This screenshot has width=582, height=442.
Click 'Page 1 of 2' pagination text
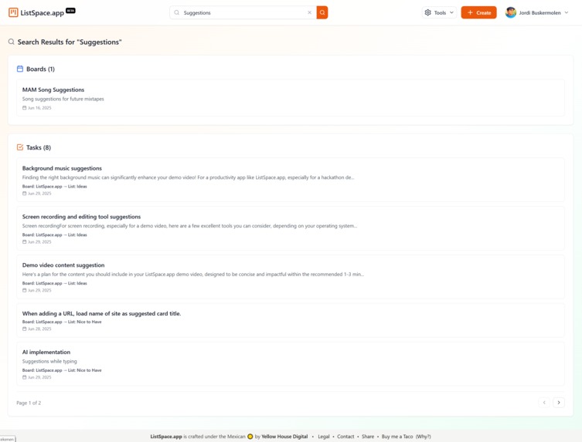click(29, 403)
